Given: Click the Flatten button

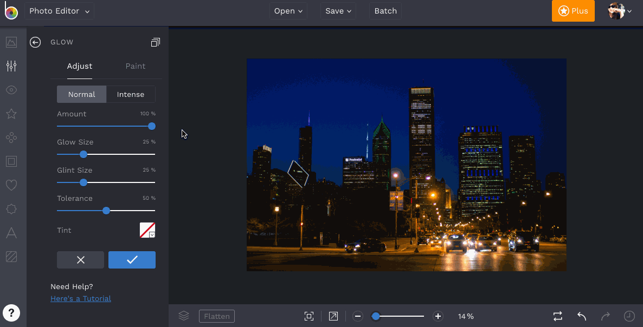Looking at the screenshot, I should coord(217,316).
